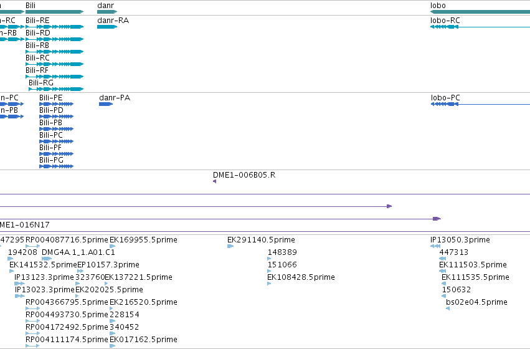Click protein label Bili-PF
Image resolution: width=530 pixels, height=349 pixels.
[50, 148]
